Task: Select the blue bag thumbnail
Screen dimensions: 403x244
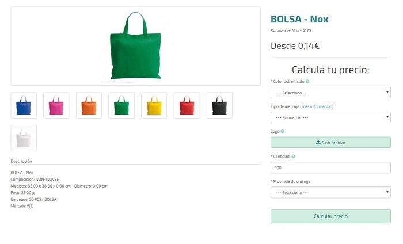Action: click(24, 105)
